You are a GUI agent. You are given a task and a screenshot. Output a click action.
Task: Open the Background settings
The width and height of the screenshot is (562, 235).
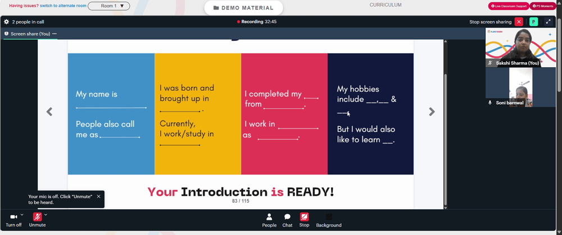click(x=329, y=220)
